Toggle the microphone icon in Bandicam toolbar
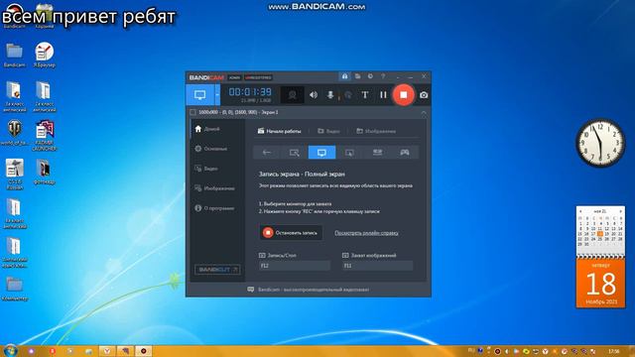Image resolution: width=635 pixels, height=357 pixels. [330, 95]
